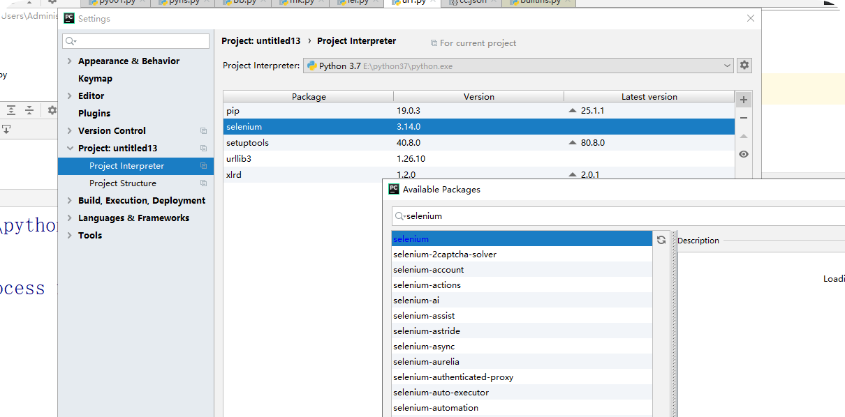This screenshot has width=845, height=417.
Task: Open the Project Interpreter dropdown
Action: [518, 66]
